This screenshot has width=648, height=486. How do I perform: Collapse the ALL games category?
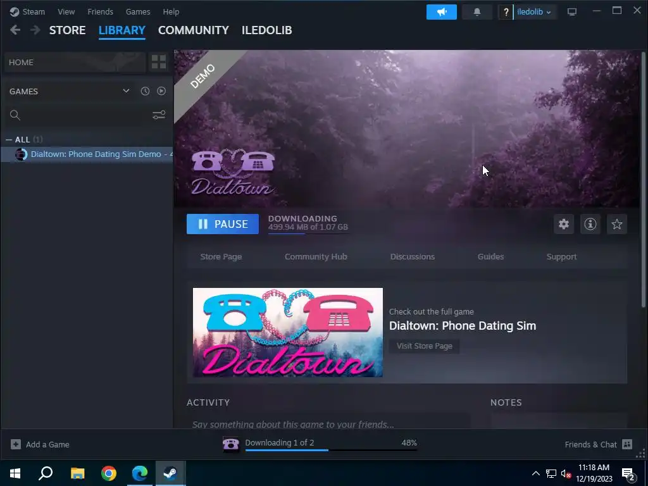9,140
